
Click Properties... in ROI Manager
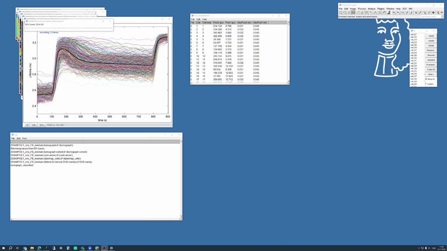pos(431,65)
